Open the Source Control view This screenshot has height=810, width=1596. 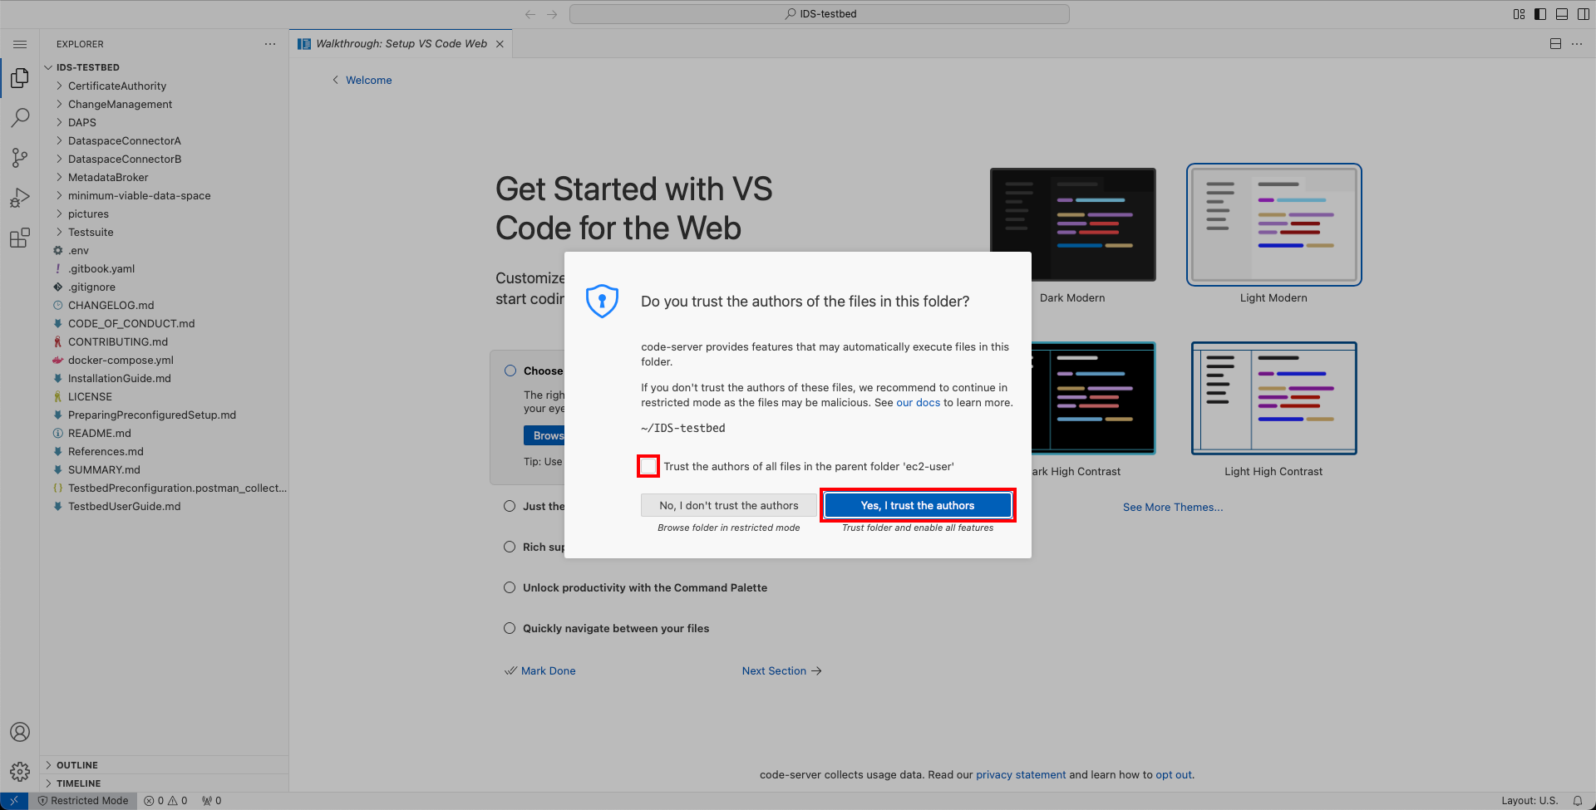[20, 158]
